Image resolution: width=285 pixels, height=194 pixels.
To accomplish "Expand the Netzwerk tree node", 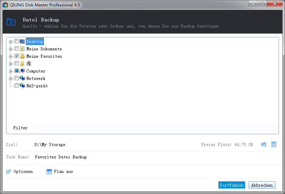I will tap(10, 79).
